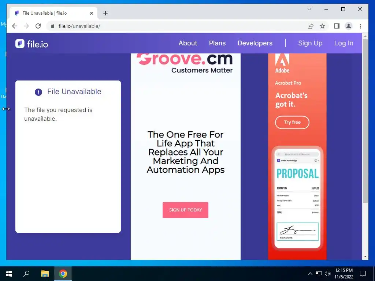
Task: Show hidden system tray icons
Action: pos(310,274)
